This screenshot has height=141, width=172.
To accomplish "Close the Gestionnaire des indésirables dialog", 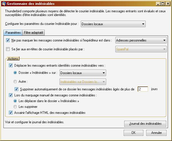I will 168,4.
